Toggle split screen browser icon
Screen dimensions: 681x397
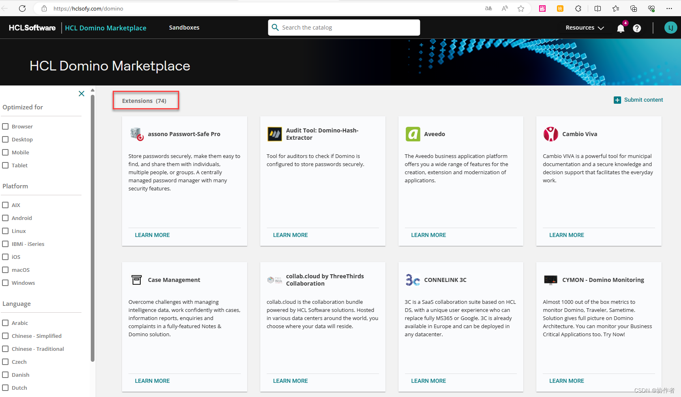click(x=597, y=9)
